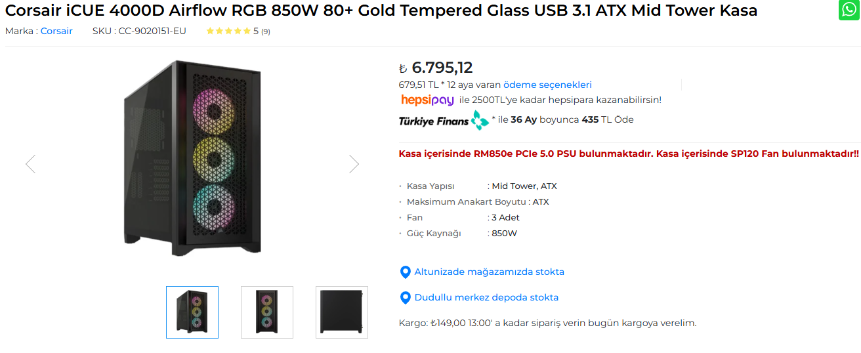
Task: Open ödeme seçenekleri link
Action: pos(547,85)
